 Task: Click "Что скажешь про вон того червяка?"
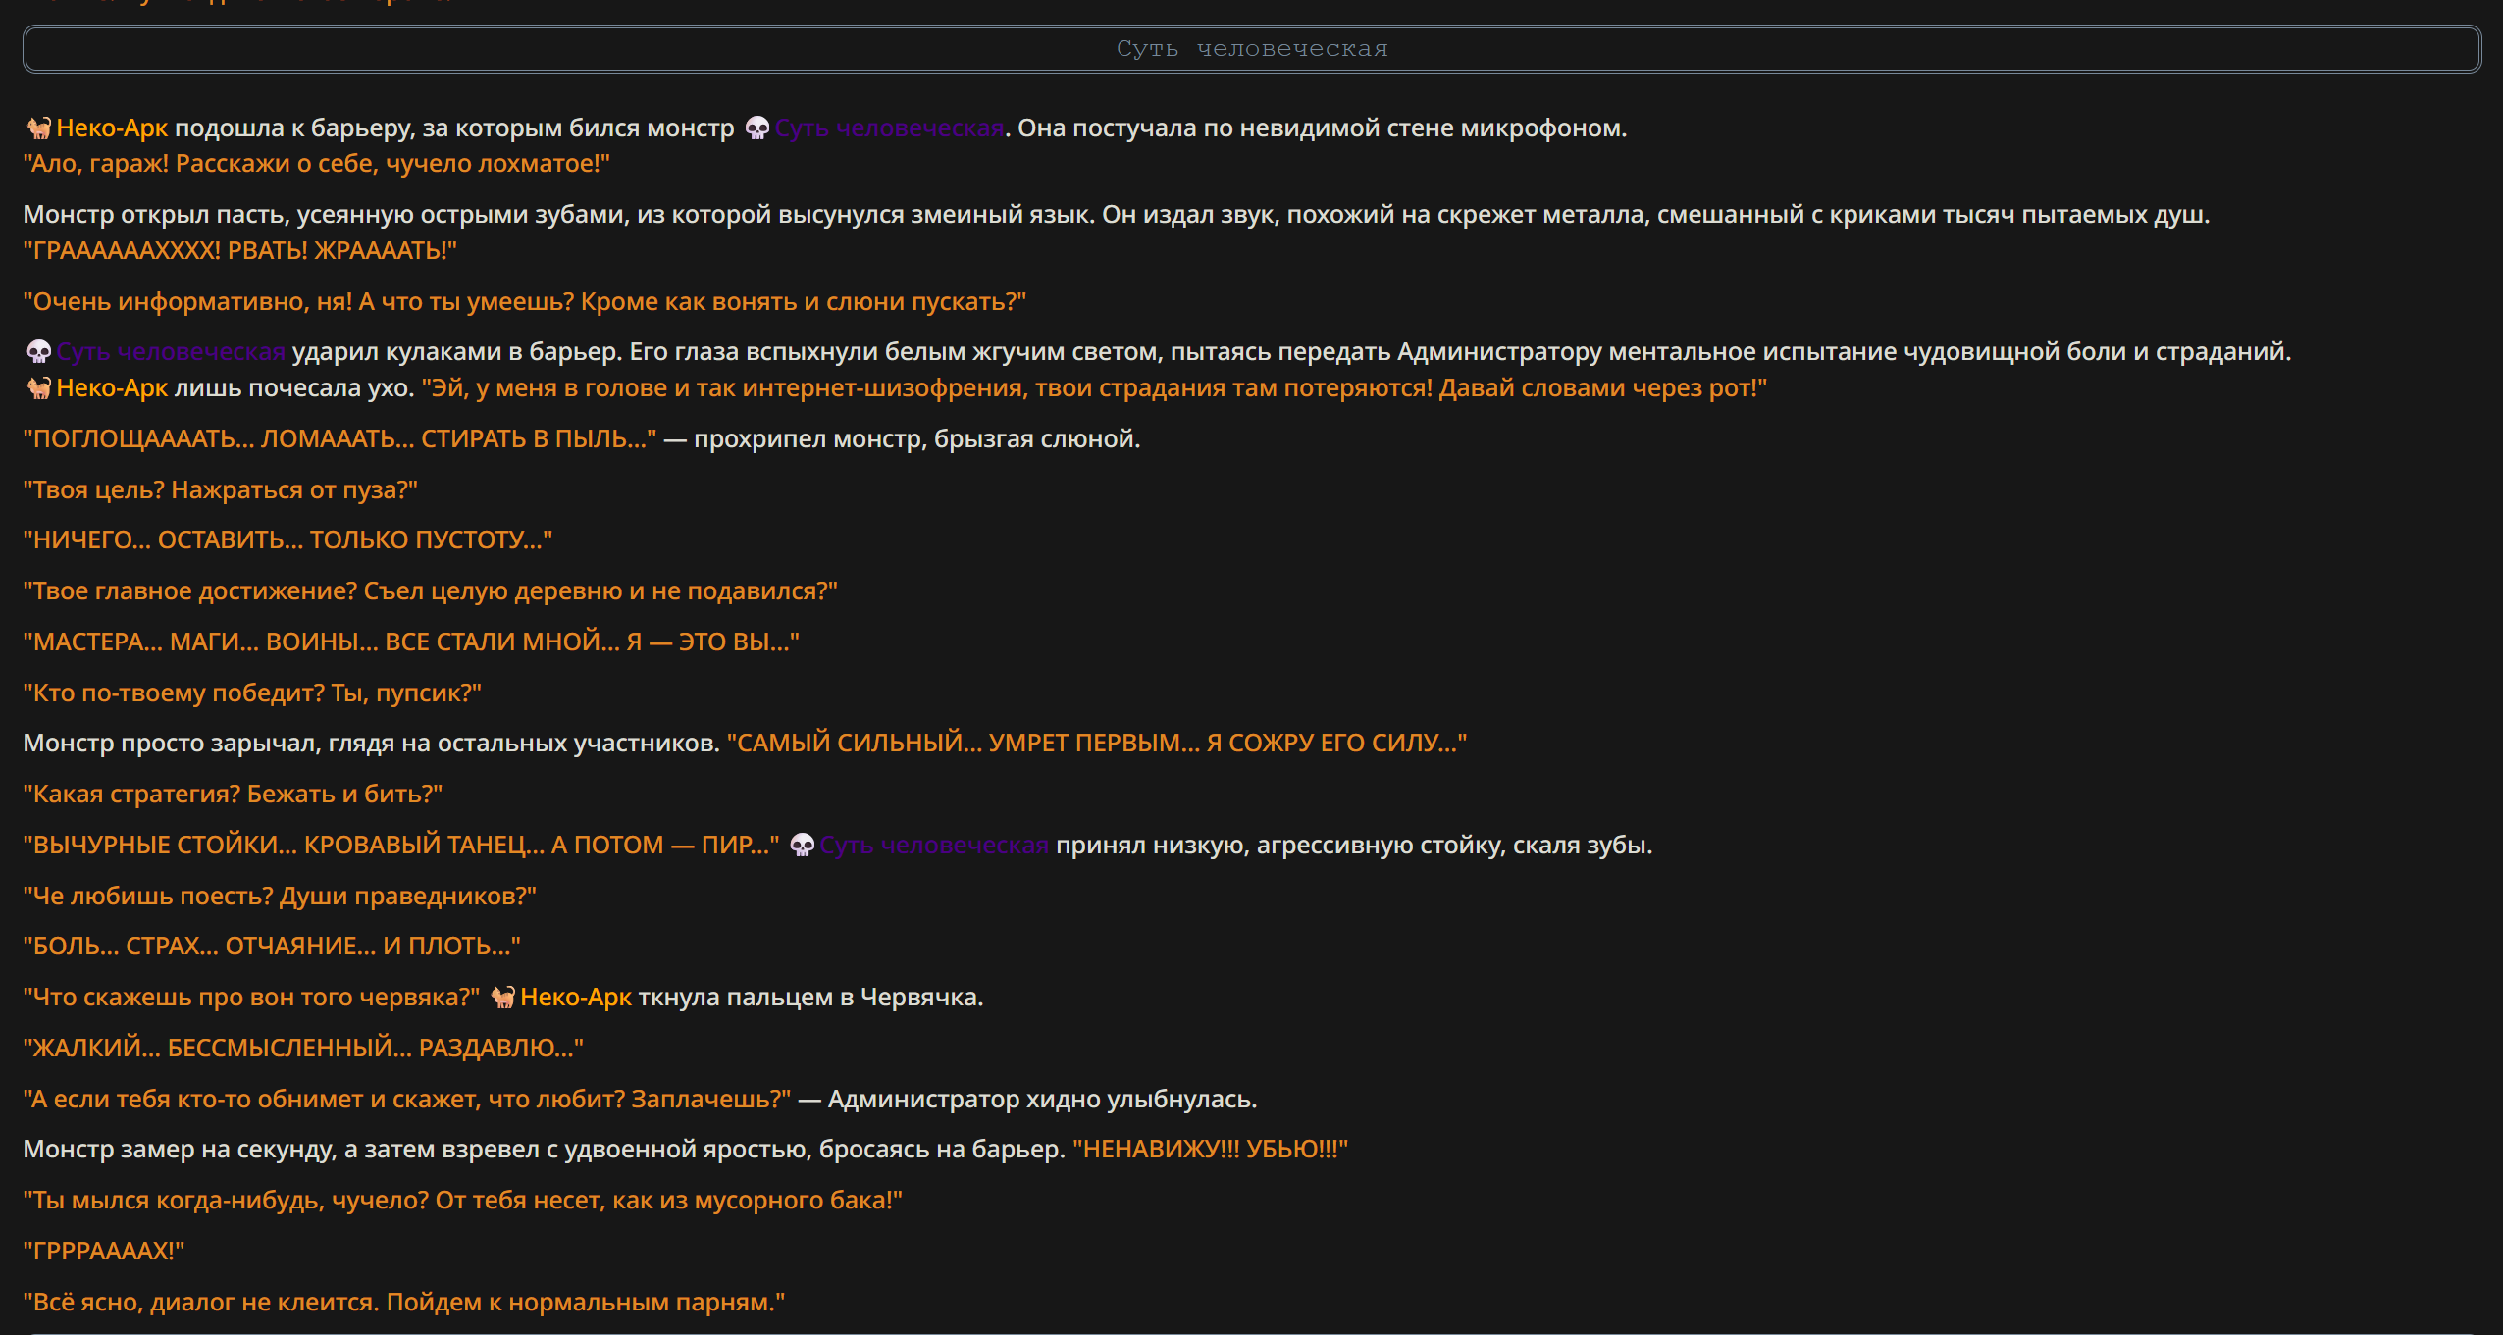pyautogui.click(x=252, y=998)
